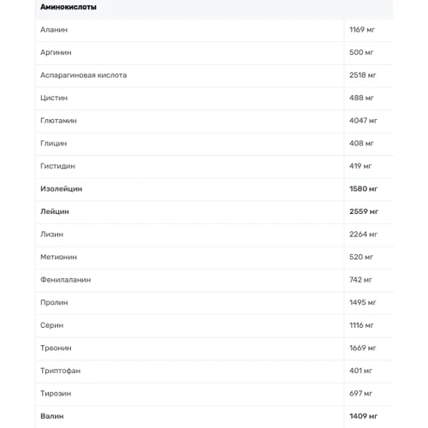Click the Аминокислоты table header
This screenshot has width=428, height=428.
click(68, 7)
